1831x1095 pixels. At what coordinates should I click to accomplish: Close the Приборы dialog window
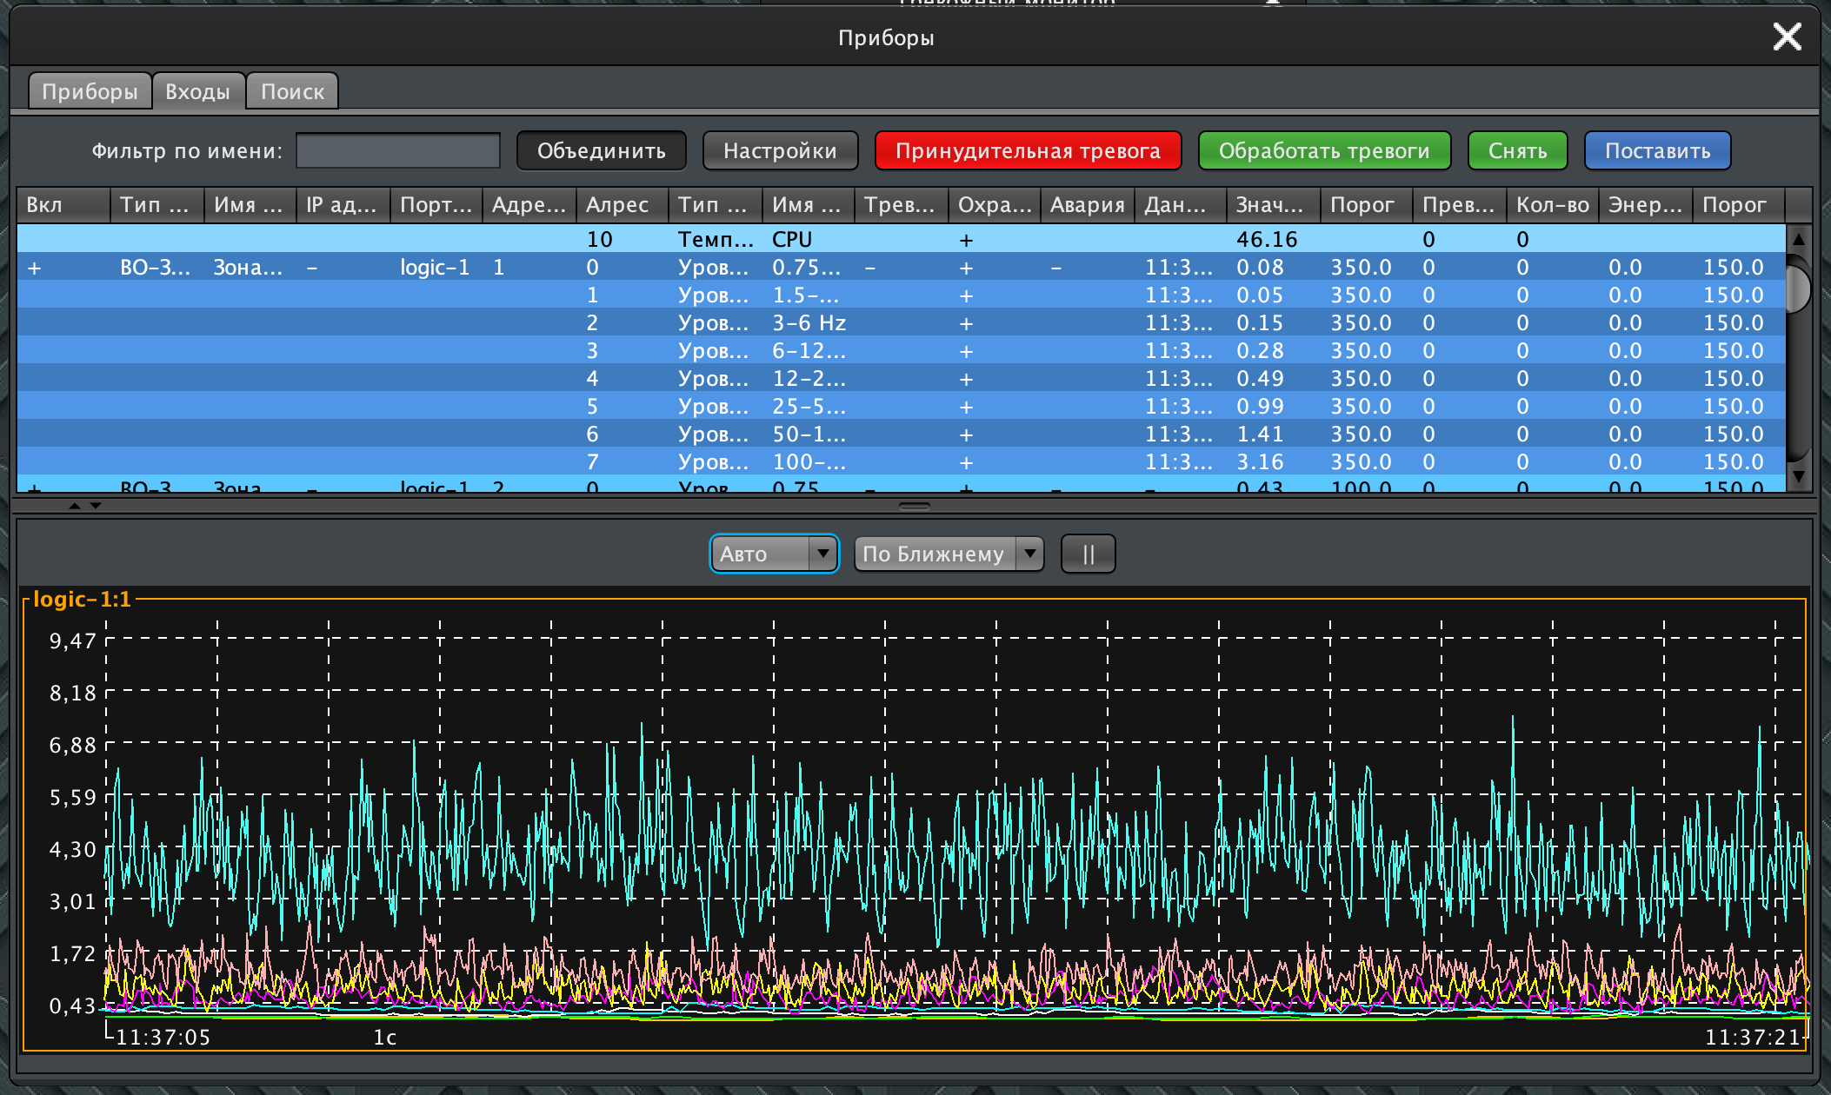click(x=1787, y=36)
